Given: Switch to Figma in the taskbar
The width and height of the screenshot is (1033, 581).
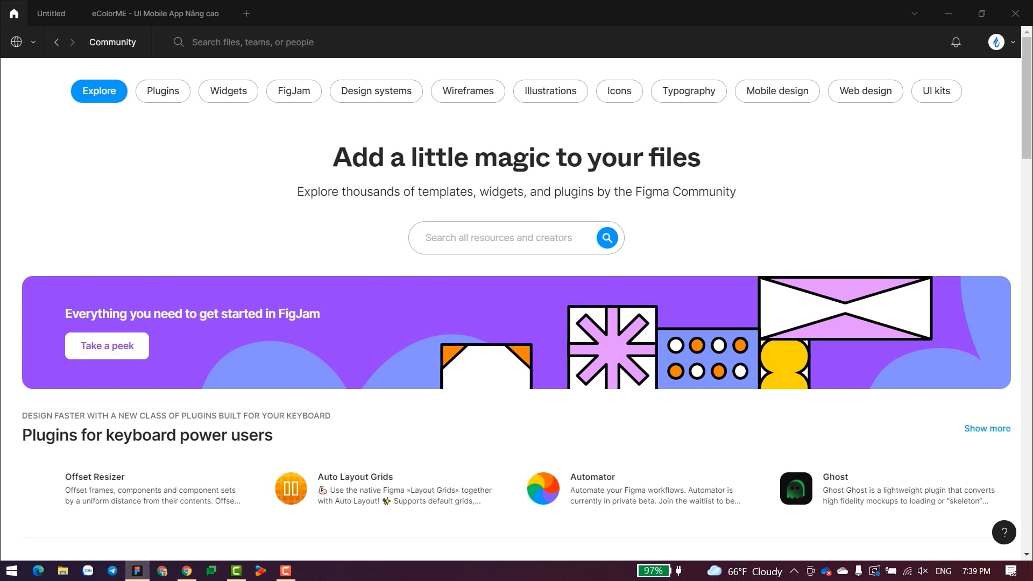Looking at the screenshot, I should [137, 571].
